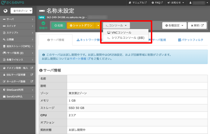Open the お知らせ dropdown
The image size is (210, 134).
tap(176, 3)
